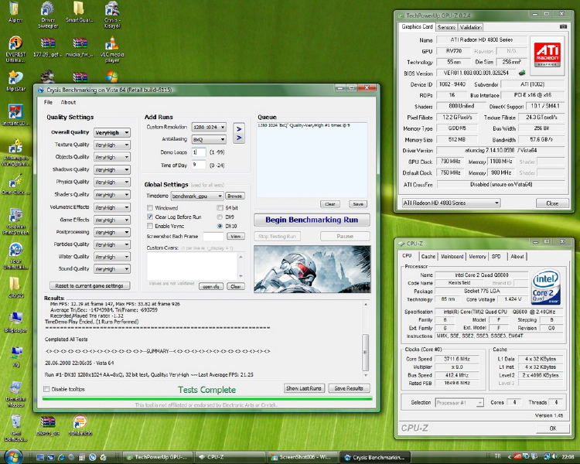The image size is (580, 464).
Task: Click the ATI tray icon in taskbar
Action: (518, 456)
